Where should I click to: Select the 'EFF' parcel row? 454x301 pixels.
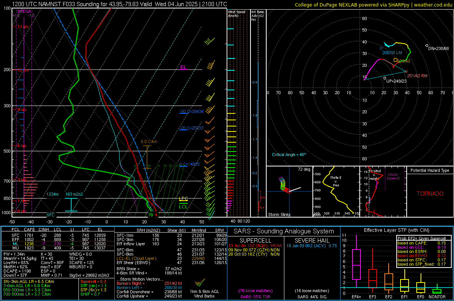pos(58,239)
